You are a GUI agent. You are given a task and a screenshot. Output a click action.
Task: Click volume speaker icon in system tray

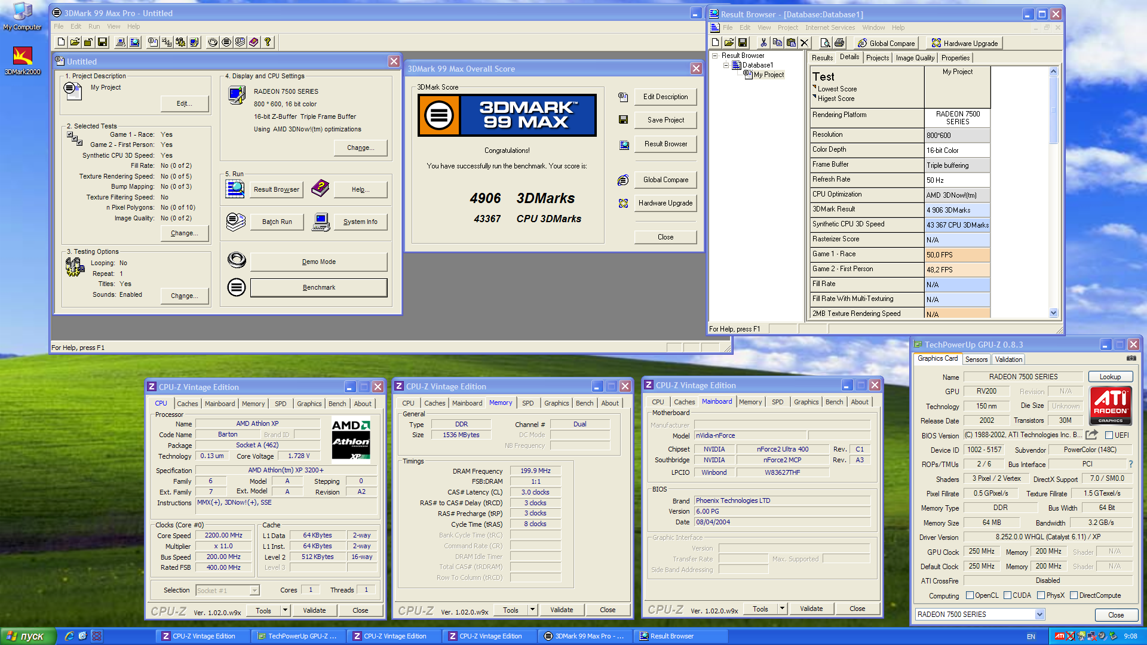click(x=1102, y=636)
